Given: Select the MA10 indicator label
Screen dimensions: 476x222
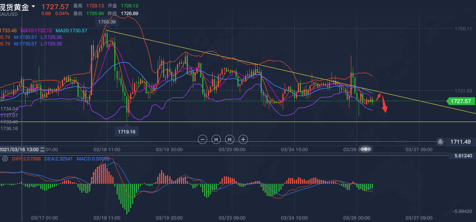Looking at the screenshot, I should click(37, 31).
